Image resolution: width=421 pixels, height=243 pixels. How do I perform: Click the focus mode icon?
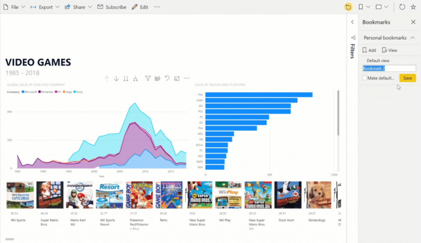coord(177,79)
